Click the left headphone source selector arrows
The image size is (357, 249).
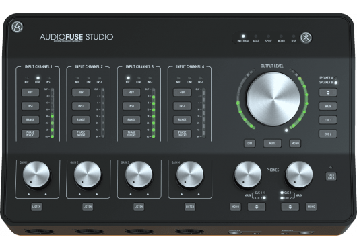pyautogui.click(x=257, y=207)
